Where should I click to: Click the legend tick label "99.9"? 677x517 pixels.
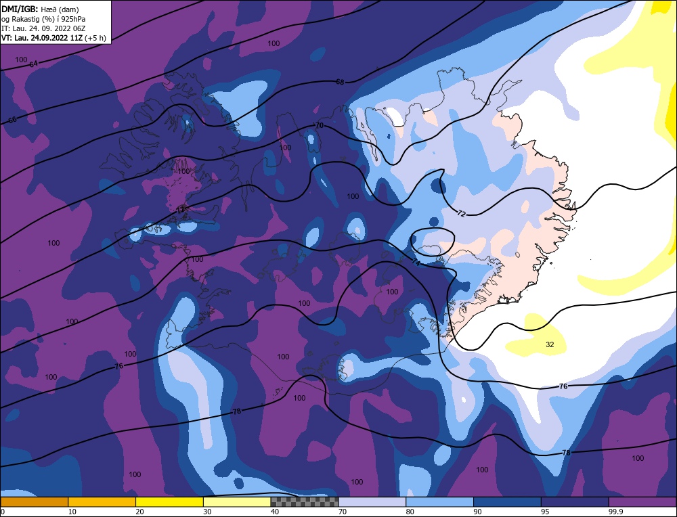pos(615,512)
